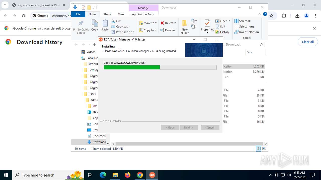This screenshot has width=321, height=180.
Task: Open the Windows Start menu
Action: click(x=6, y=175)
